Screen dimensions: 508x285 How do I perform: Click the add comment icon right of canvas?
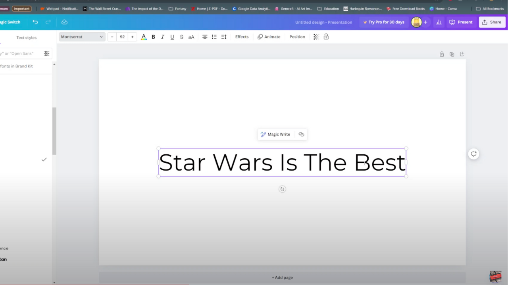click(x=473, y=154)
